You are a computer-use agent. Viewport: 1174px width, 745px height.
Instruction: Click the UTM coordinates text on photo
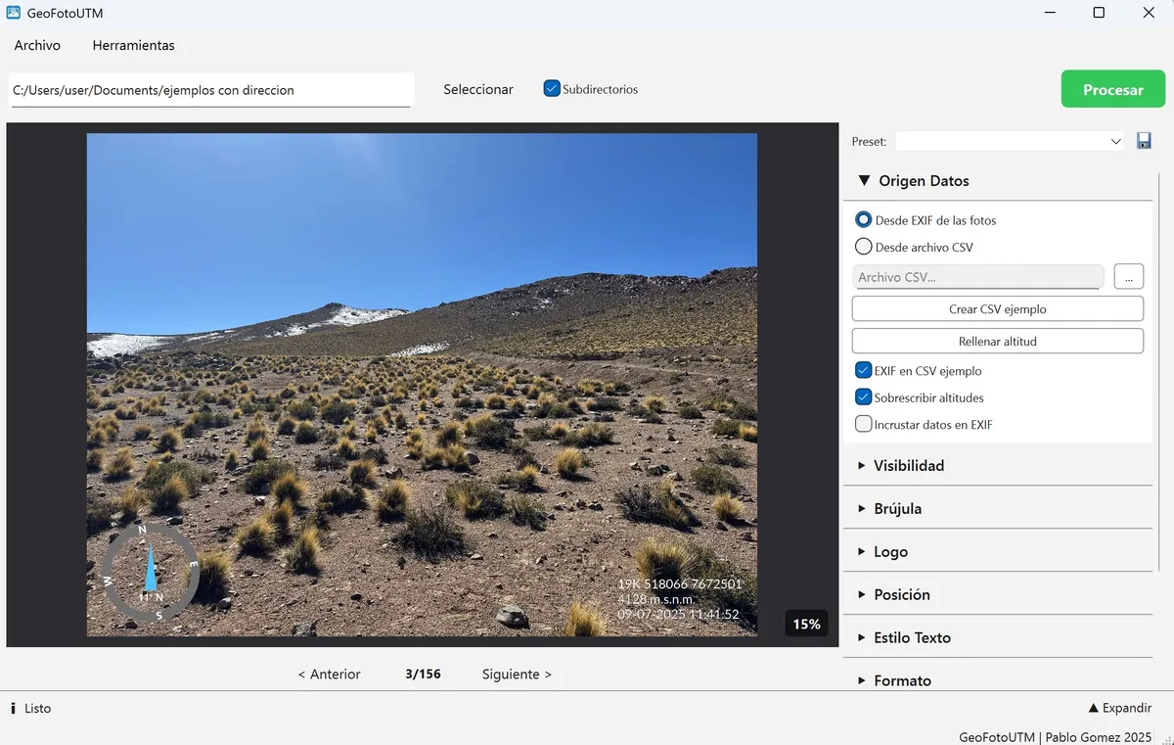click(x=679, y=583)
